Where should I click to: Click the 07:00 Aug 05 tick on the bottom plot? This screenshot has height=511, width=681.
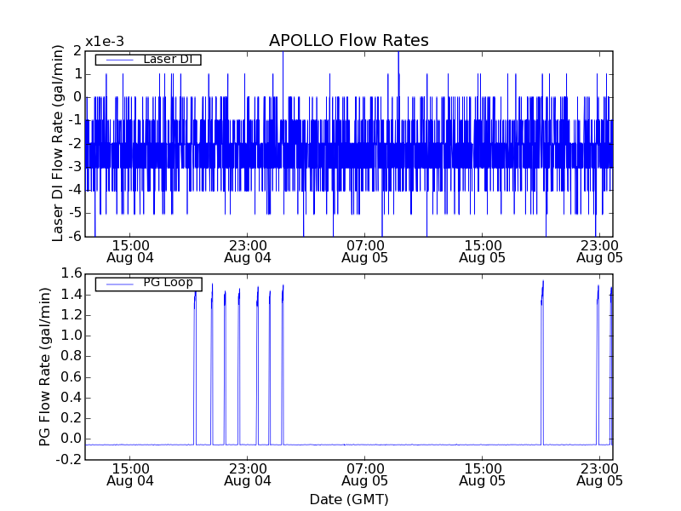point(364,474)
